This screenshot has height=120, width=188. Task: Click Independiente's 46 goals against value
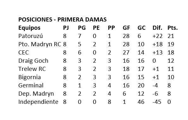coord(141,102)
